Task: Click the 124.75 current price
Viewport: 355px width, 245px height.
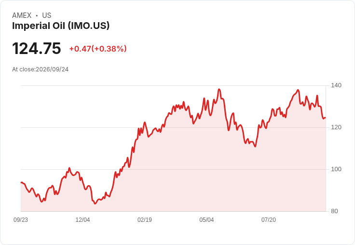Action: [37, 48]
